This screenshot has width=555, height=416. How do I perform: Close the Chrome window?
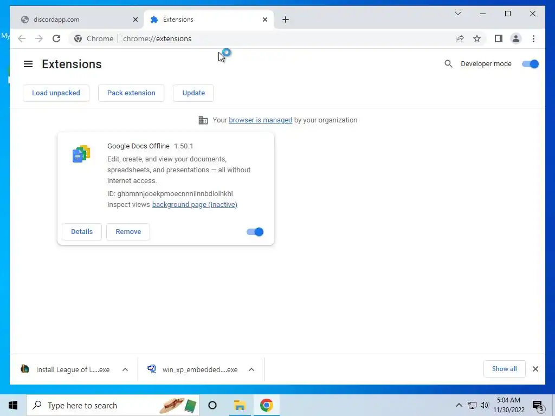point(532,14)
